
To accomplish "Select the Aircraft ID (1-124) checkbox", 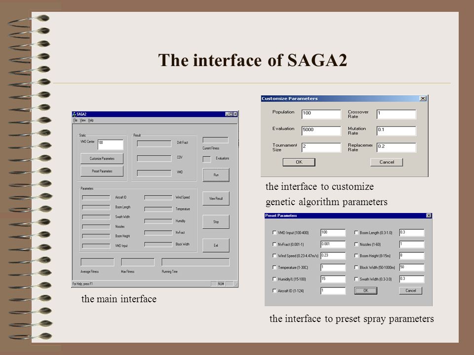I will [275, 291].
